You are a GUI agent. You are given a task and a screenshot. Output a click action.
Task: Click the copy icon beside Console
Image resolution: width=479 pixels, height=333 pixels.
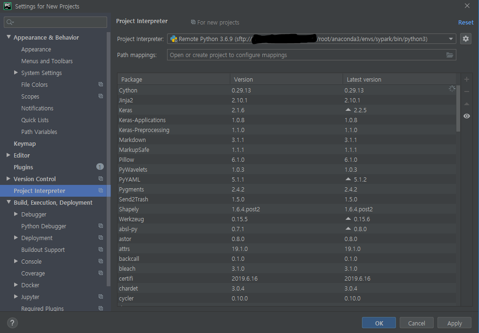101,261
